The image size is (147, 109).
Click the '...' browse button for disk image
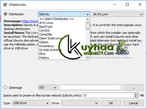click(133, 88)
